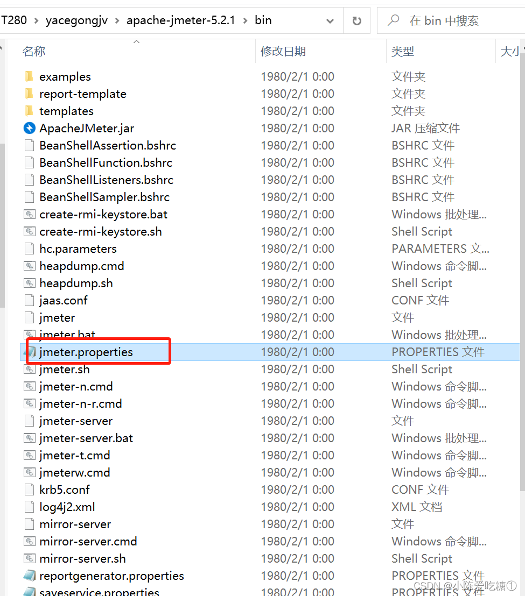Click the mirror-server file icon without extension
The image size is (525, 596).
[29, 524]
